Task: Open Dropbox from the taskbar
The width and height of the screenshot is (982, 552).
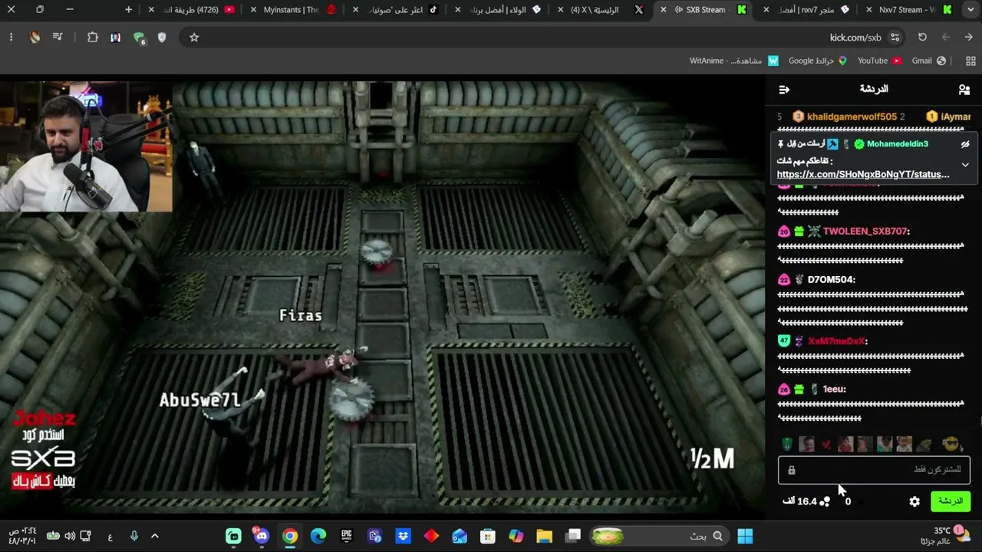Action: [x=403, y=537]
